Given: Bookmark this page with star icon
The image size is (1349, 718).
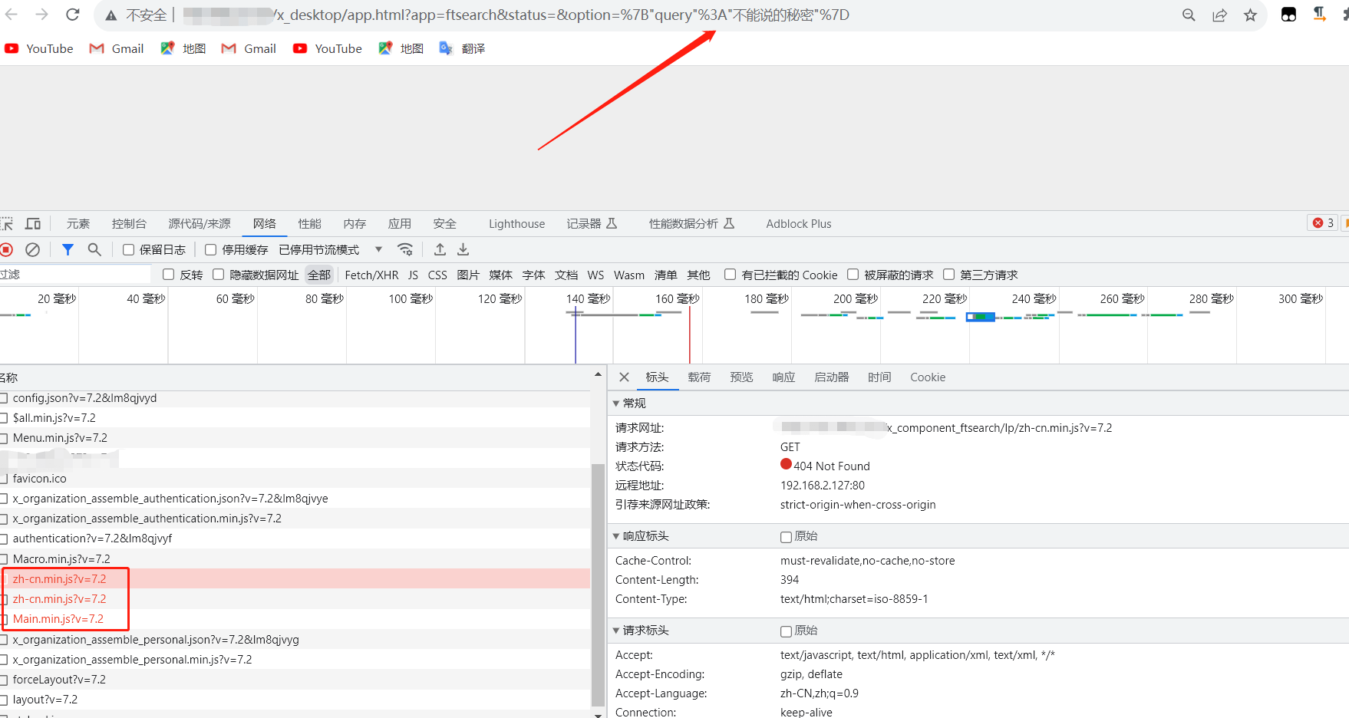Looking at the screenshot, I should click(1250, 15).
